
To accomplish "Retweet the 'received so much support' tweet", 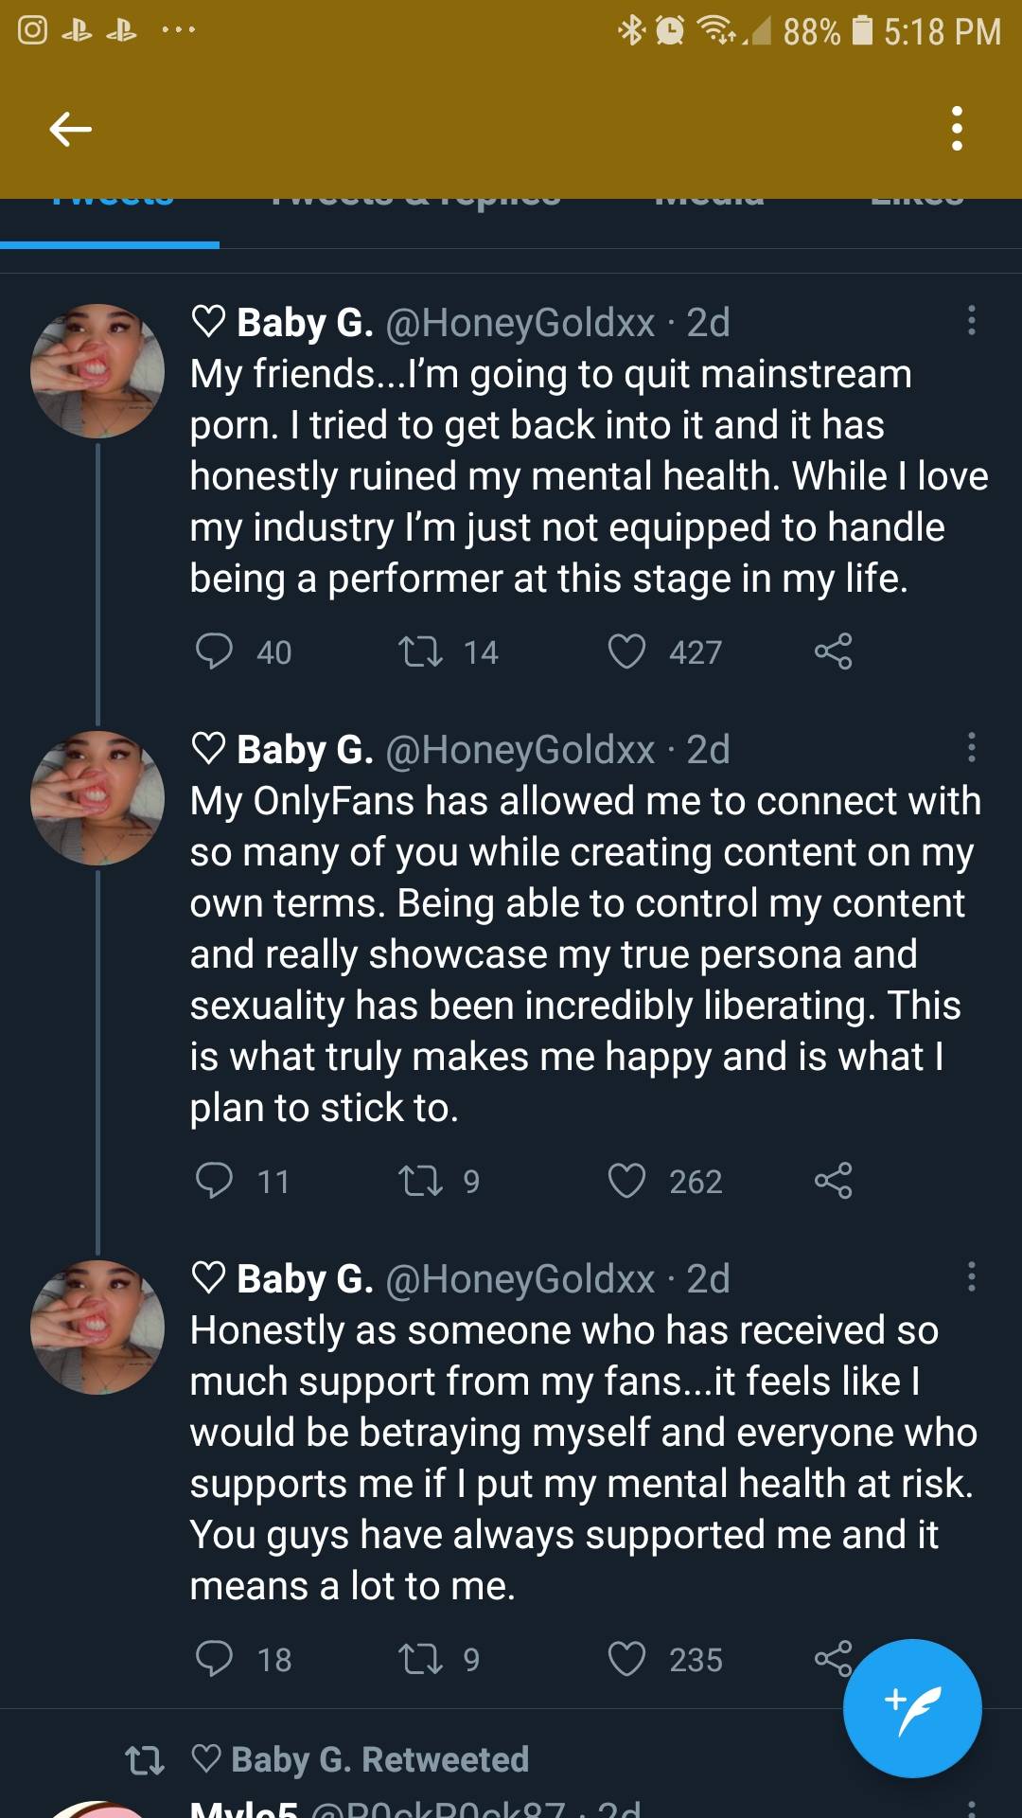I will pyautogui.click(x=420, y=1659).
